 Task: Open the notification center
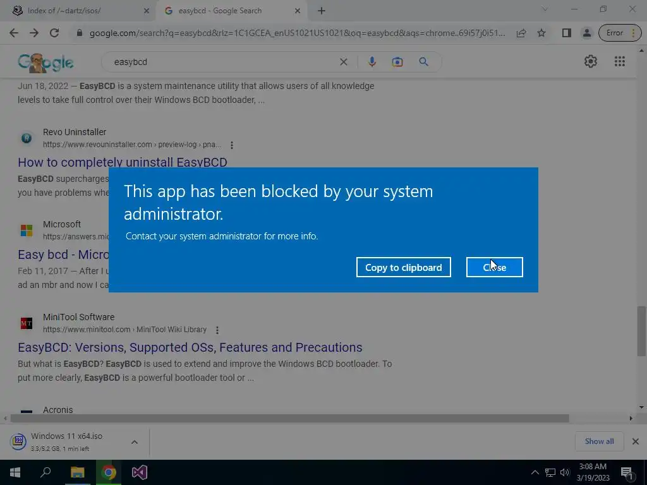(x=627, y=472)
